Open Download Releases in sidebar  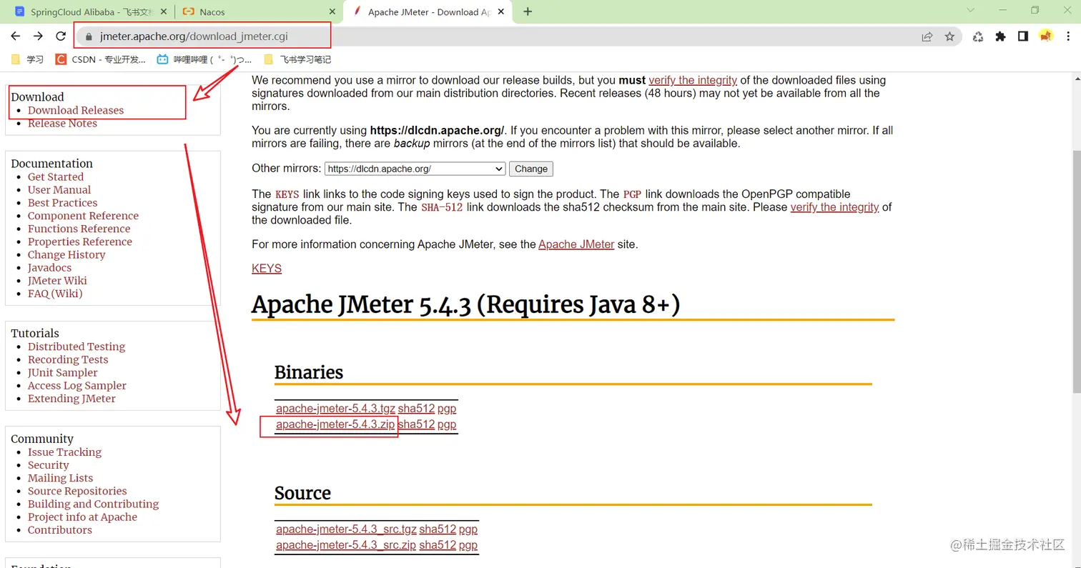tap(76, 110)
